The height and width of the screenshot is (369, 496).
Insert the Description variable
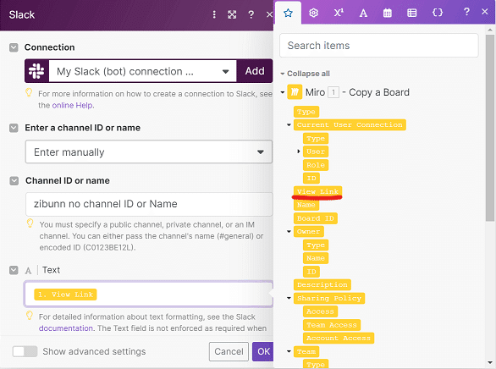click(322, 284)
